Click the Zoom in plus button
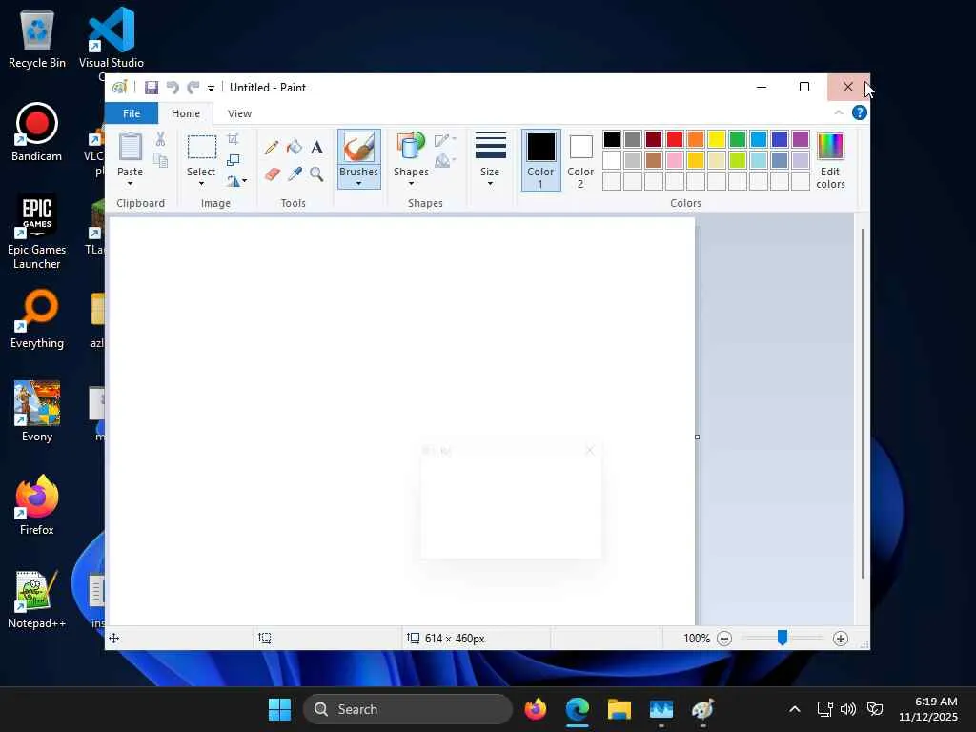The height and width of the screenshot is (732, 976). pyautogui.click(x=841, y=639)
